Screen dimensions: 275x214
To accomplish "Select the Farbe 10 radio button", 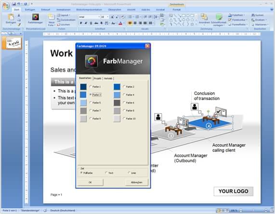I will (124, 118).
